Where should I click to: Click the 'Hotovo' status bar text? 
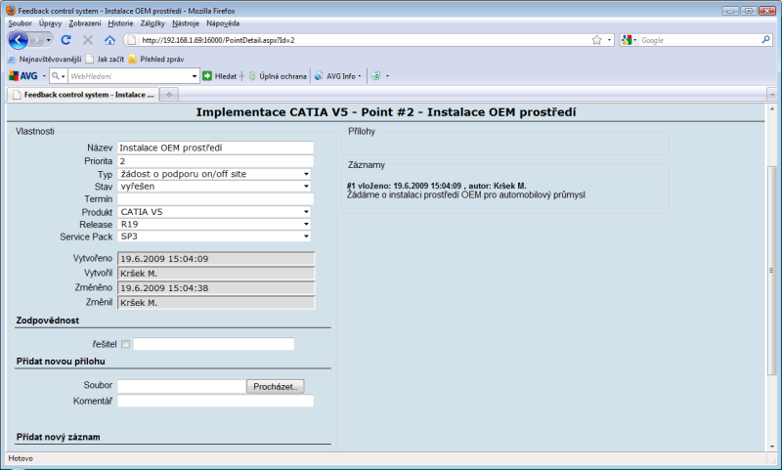point(21,458)
